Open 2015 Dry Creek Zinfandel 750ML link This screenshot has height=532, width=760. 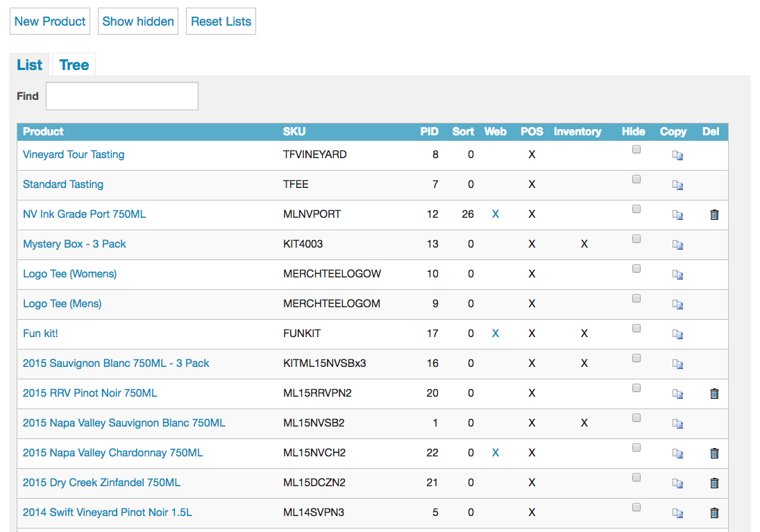click(101, 483)
